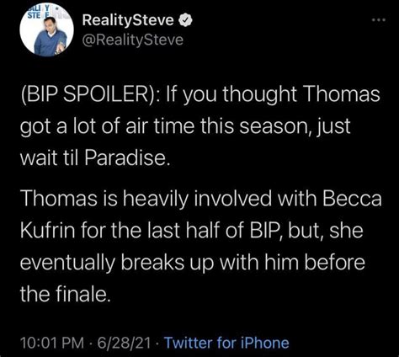The image size is (399, 357).
Task: Click the verified badge next to RealitySteve
Action: [185, 20]
